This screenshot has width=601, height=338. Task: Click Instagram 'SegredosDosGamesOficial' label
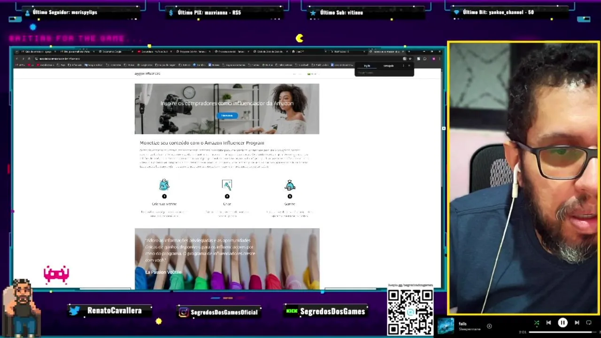[x=225, y=312]
